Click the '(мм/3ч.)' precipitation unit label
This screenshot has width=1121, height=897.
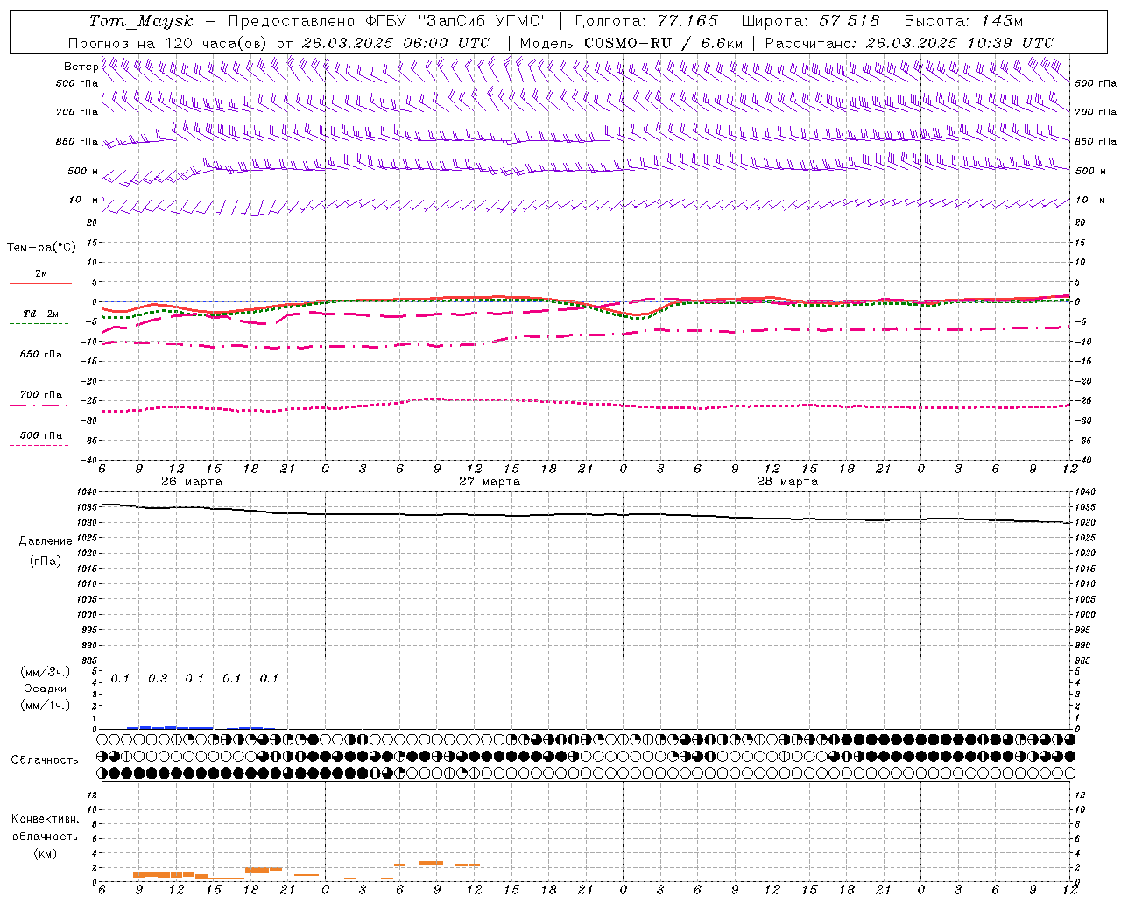point(46,672)
